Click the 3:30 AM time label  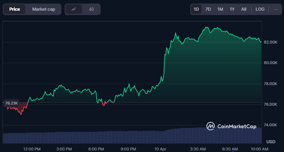(198, 149)
